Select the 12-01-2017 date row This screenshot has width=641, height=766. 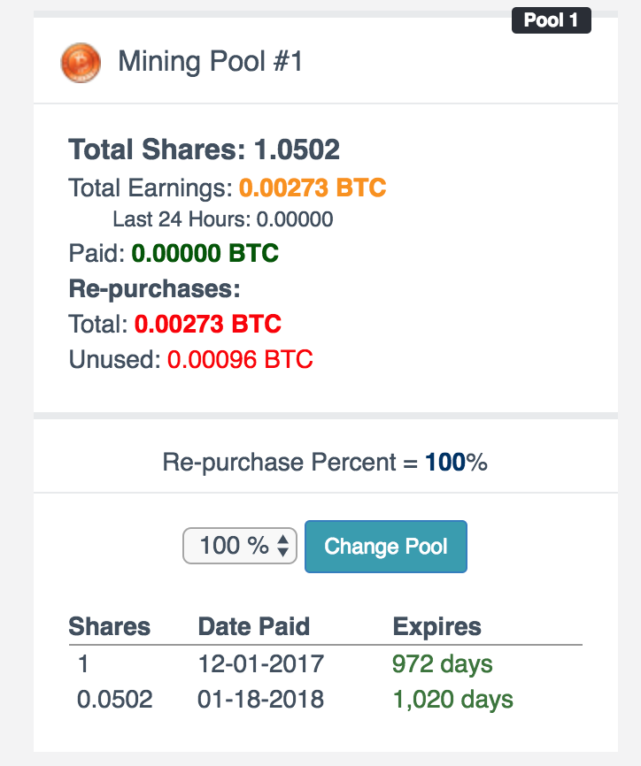[x=325, y=664]
